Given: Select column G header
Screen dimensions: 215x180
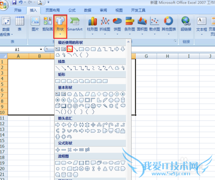Looking at the screenshot, I should pyautogui.click(x=146, y=56).
